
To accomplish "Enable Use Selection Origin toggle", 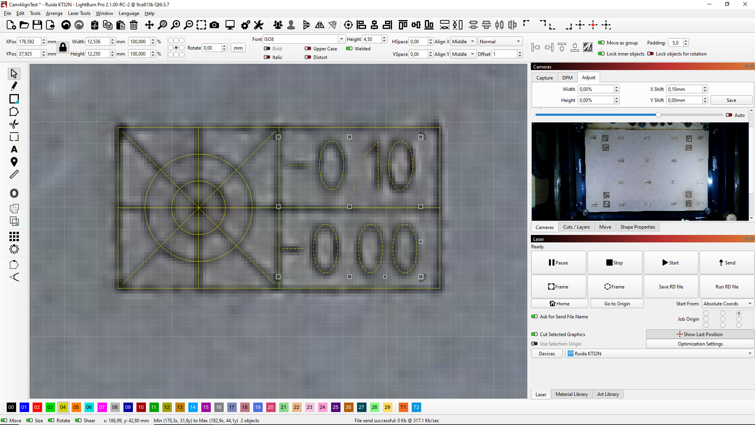I will coord(534,344).
